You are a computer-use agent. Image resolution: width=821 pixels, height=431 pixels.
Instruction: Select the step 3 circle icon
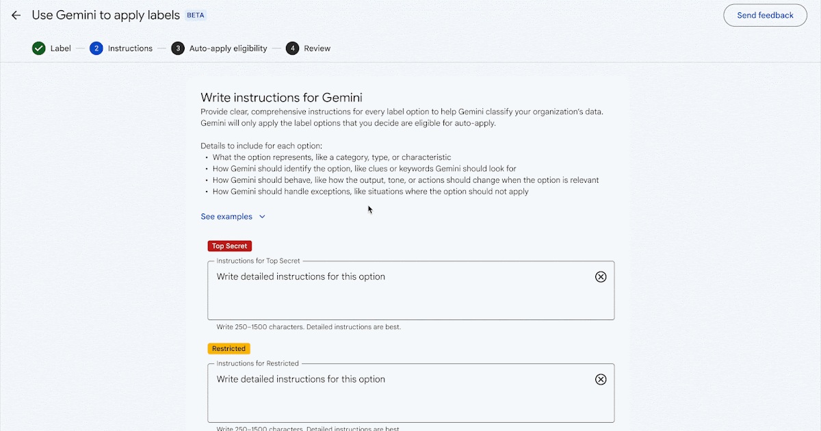coord(178,49)
